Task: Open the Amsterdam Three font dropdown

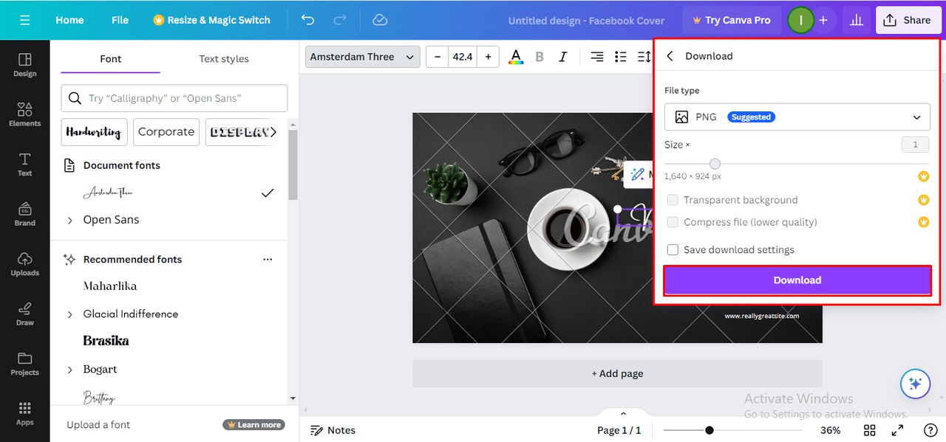Action: click(x=362, y=57)
